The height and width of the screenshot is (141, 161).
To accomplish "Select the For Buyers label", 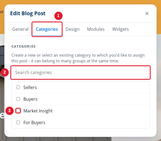I will click(34, 122).
